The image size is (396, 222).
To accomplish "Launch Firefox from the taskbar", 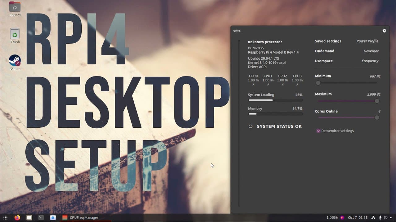I will (x=17, y=218).
